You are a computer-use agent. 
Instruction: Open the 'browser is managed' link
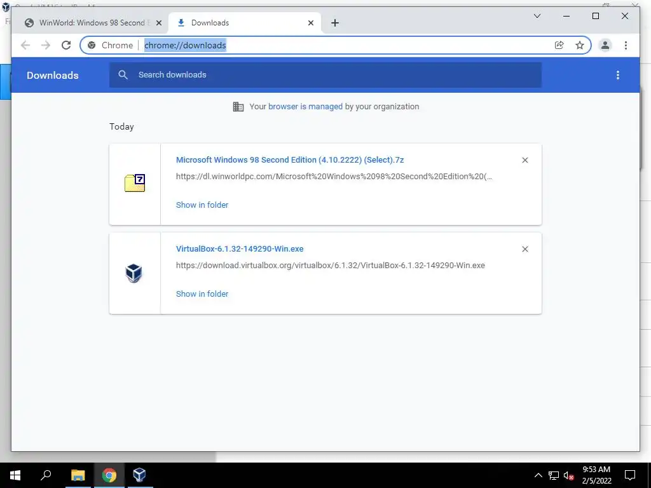point(305,107)
